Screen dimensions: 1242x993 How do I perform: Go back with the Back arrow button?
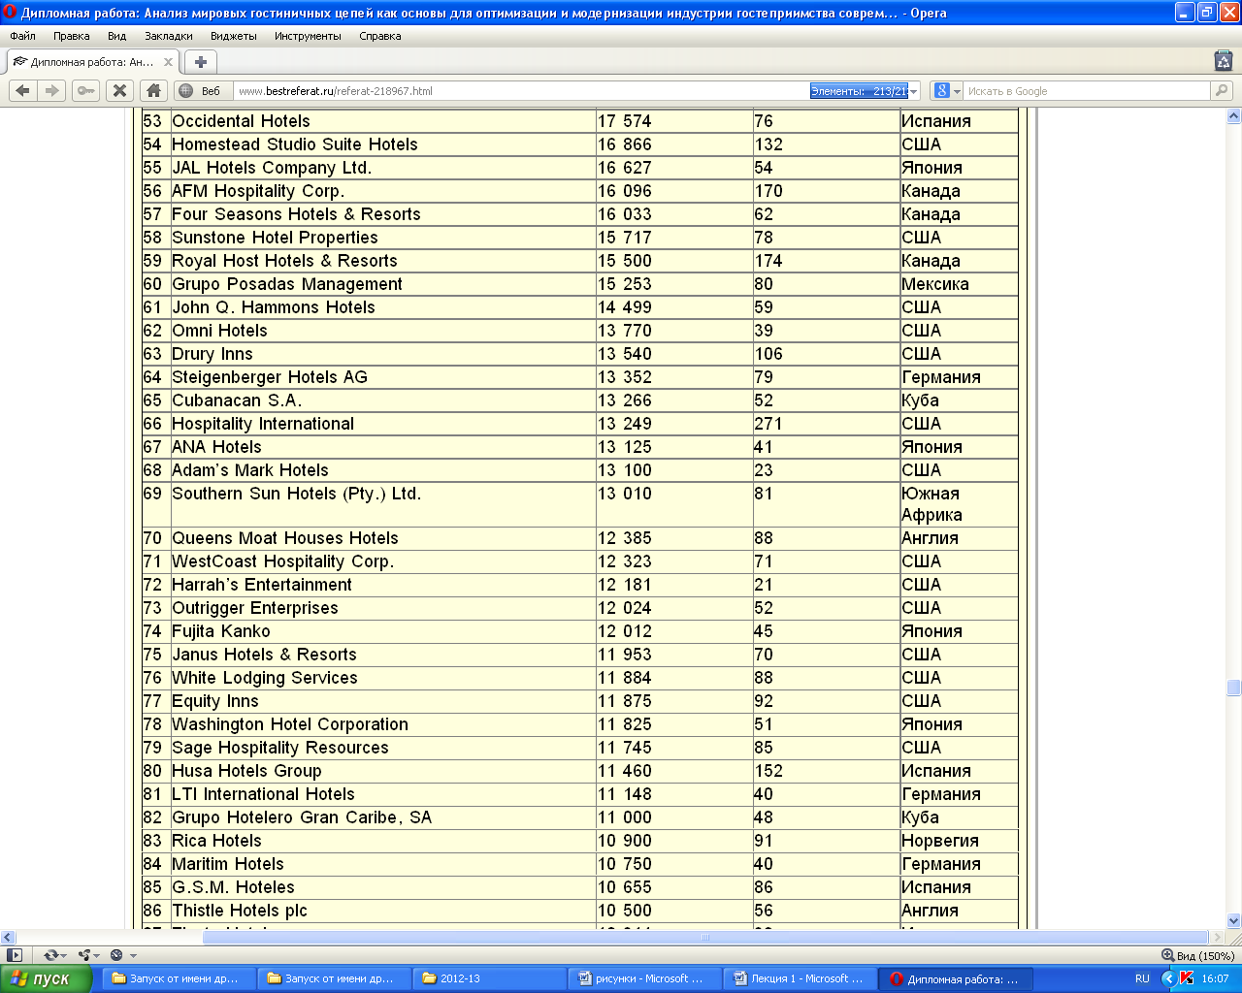(23, 90)
